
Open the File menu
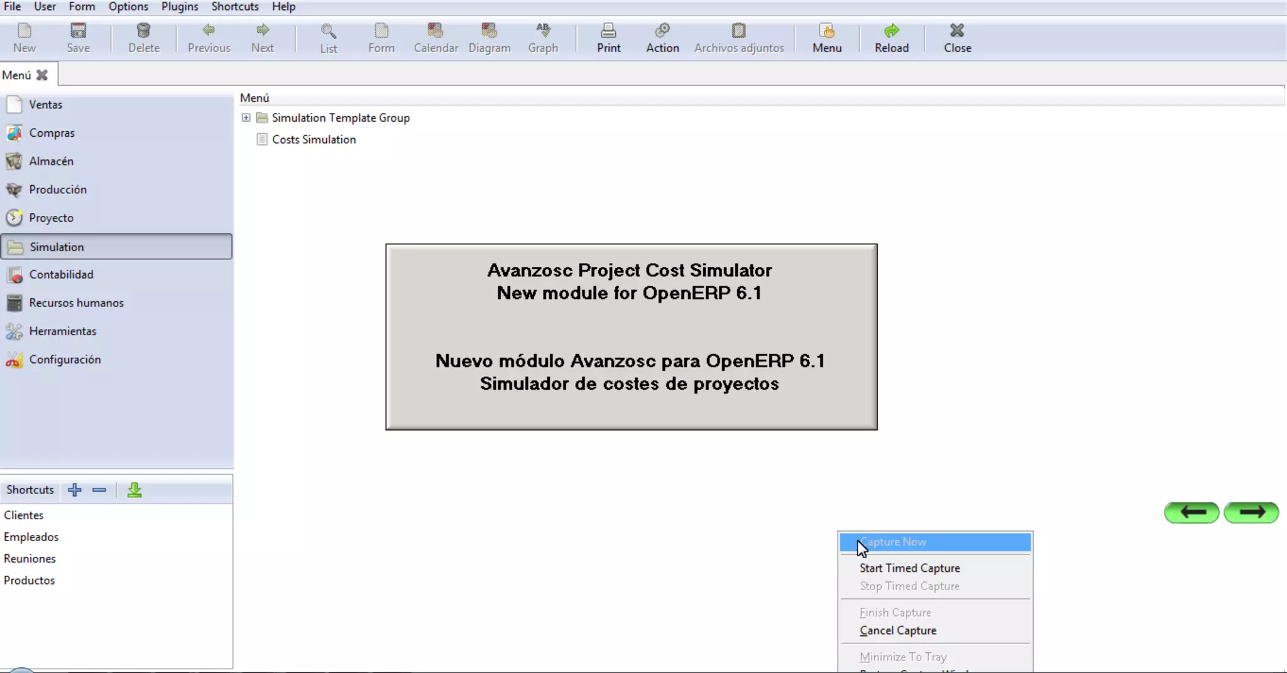[13, 7]
